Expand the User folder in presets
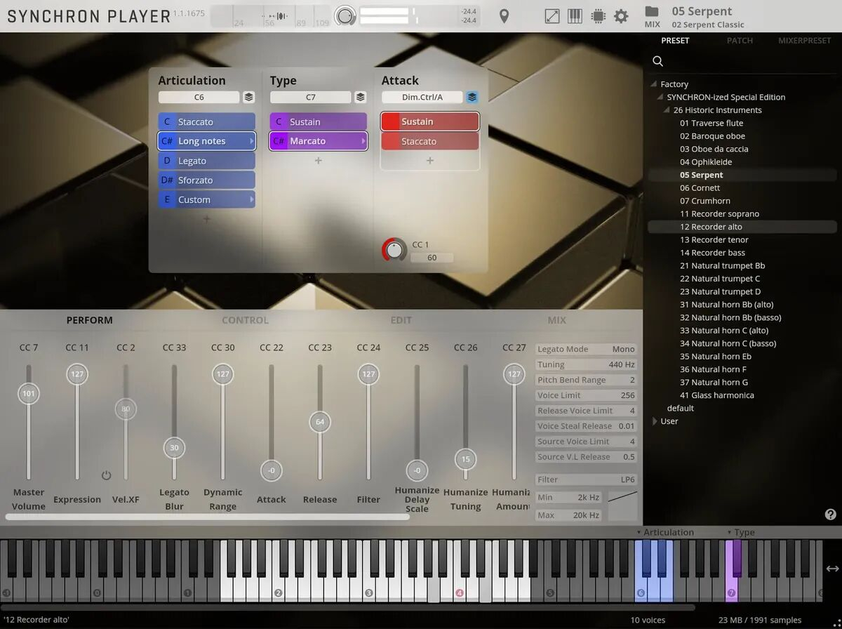 (655, 421)
